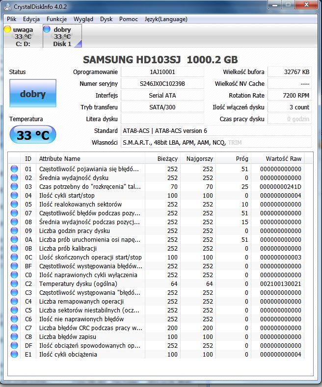Image resolution: width=322 pixels, height=387 pixels.
Task: Open the Wygląd menu
Action: pos(83,19)
